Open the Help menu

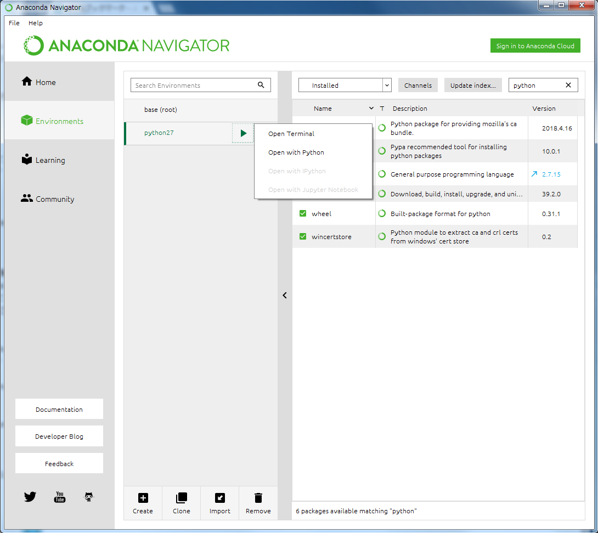click(x=36, y=23)
